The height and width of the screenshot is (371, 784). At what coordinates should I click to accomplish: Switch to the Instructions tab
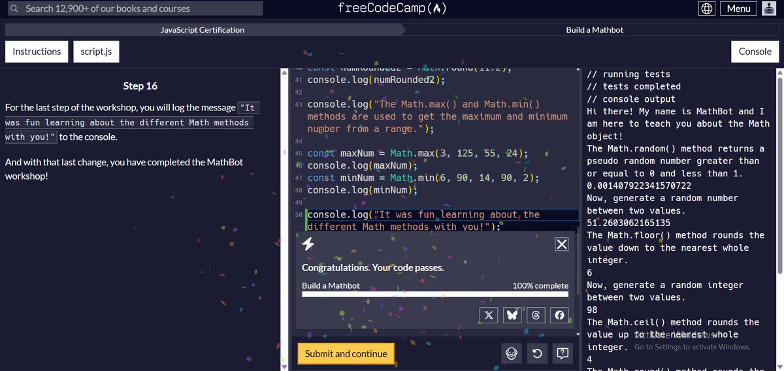[x=37, y=52]
